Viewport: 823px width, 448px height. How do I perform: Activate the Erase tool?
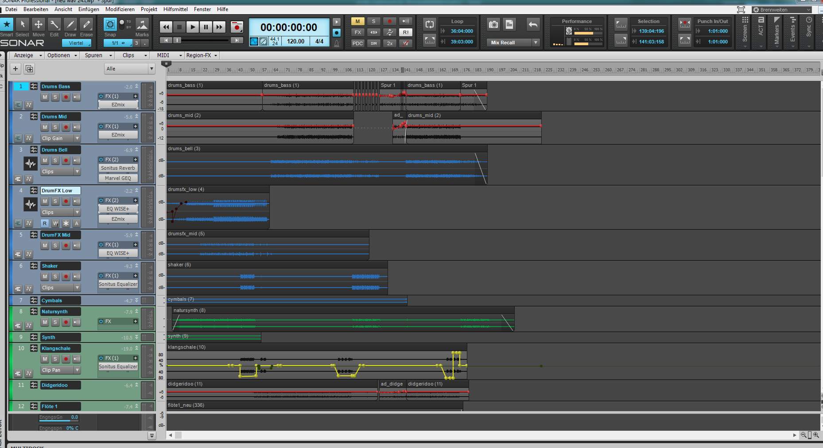pyautogui.click(x=86, y=24)
